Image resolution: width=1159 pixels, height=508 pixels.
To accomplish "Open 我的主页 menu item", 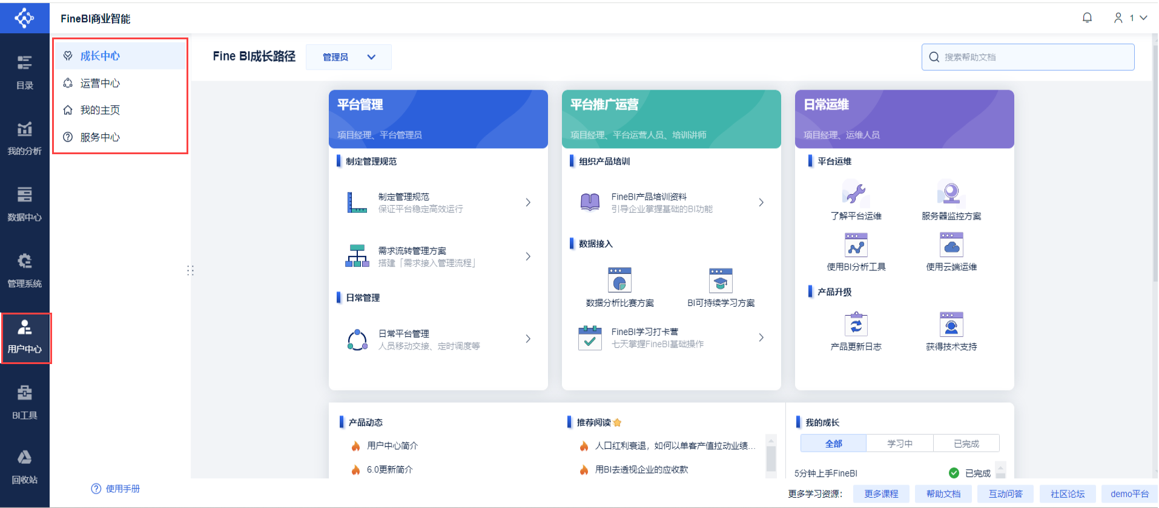I will (x=121, y=110).
